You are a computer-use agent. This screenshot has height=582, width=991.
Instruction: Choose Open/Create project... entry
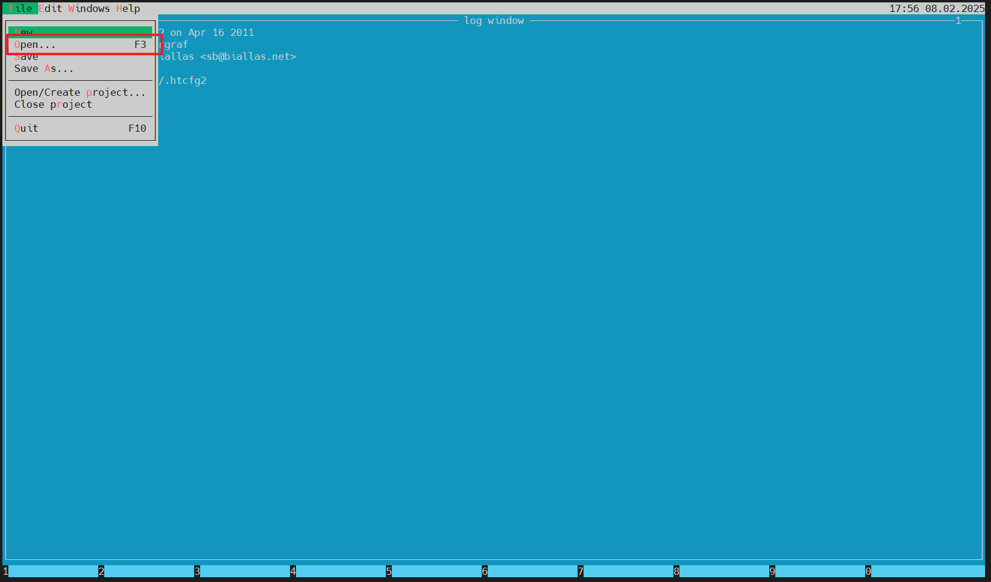[80, 92]
